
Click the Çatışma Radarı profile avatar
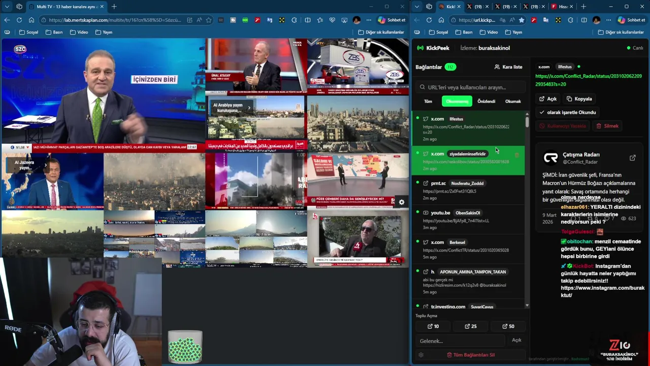[550, 158]
